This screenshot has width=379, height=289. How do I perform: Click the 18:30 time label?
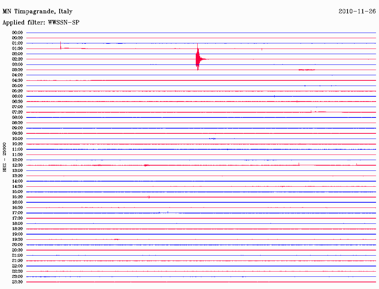[x=17, y=229]
